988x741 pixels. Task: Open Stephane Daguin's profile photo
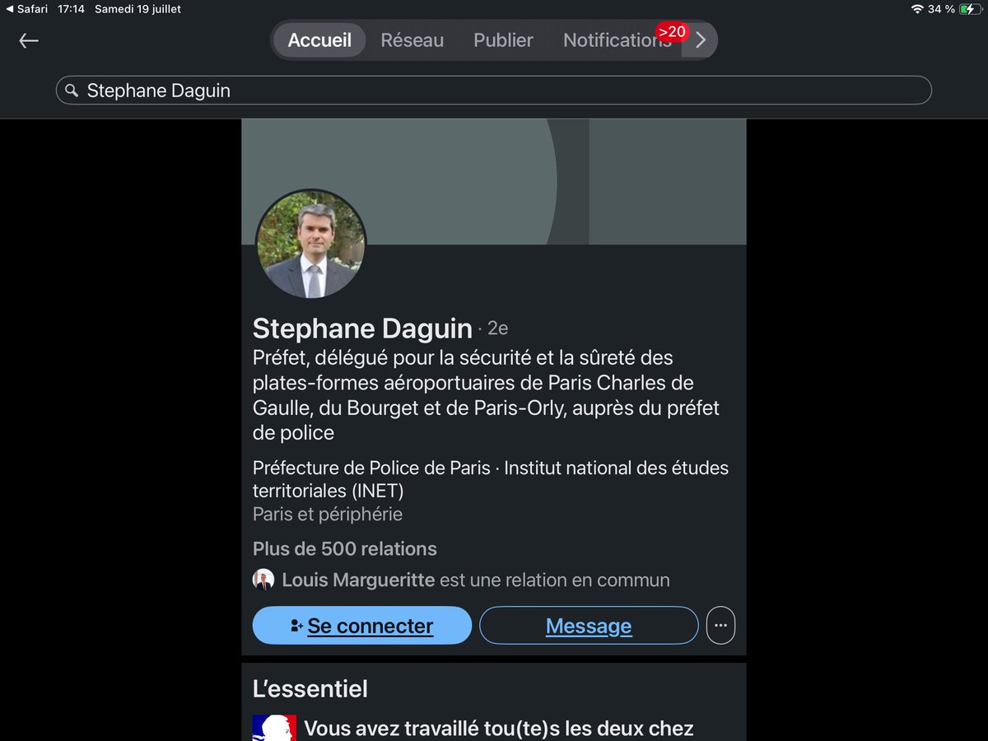[310, 245]
